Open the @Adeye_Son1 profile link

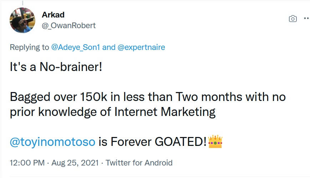coord(76,47)
